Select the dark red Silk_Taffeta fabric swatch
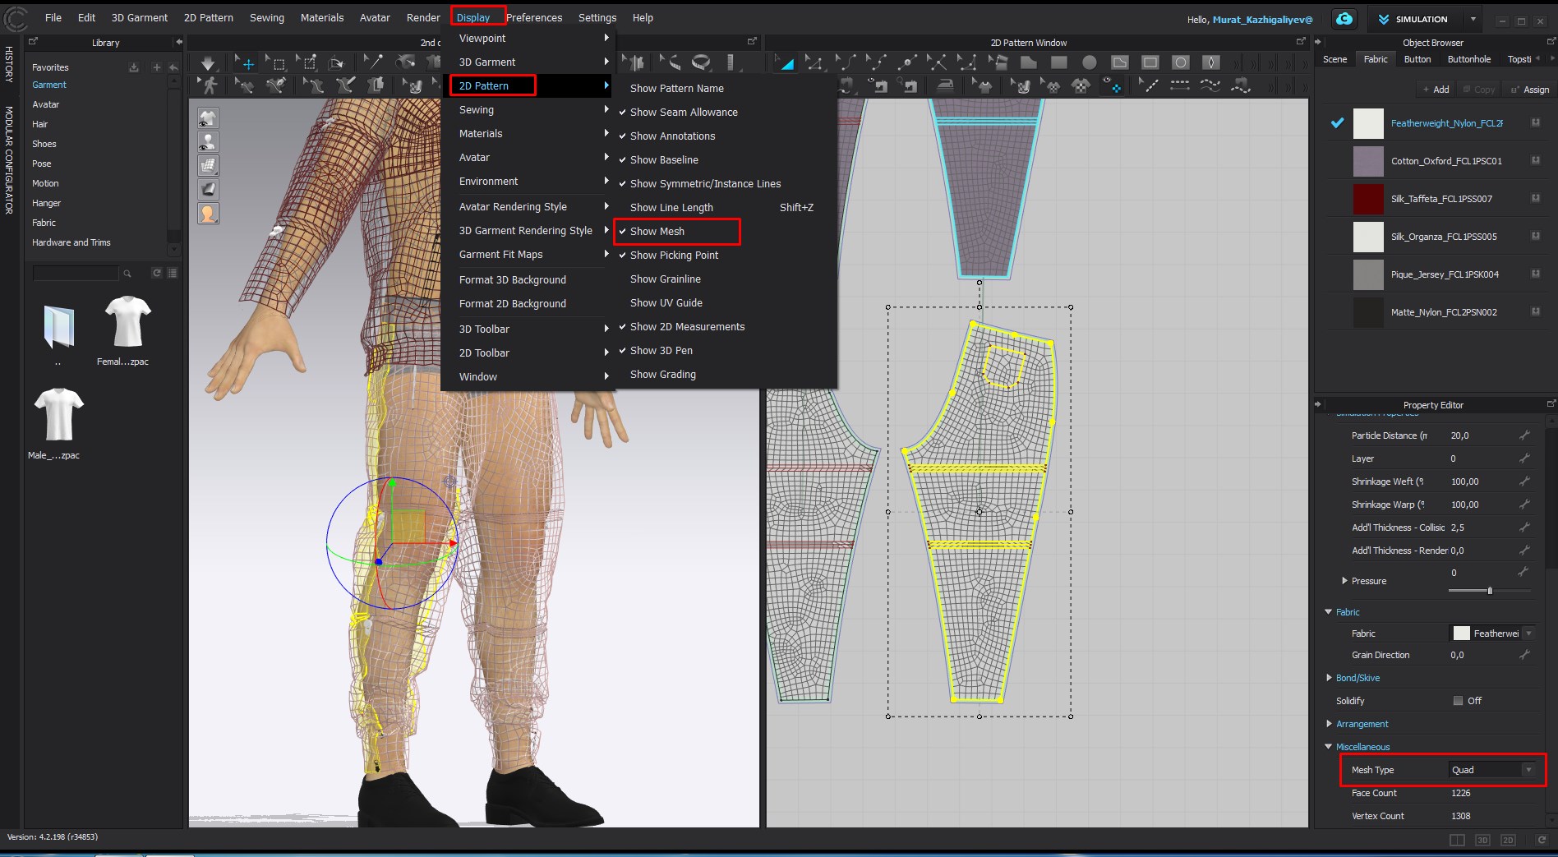The width and height of the screenshot is (1558, 857). (1368, 199)
